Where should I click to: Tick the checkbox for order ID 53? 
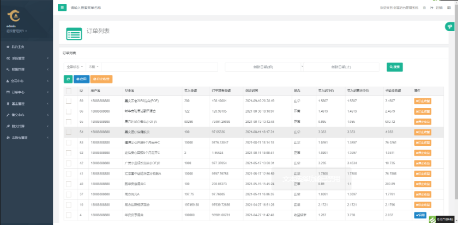[69, 143]
